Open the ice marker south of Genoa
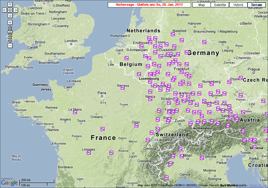 pos(166,177)
